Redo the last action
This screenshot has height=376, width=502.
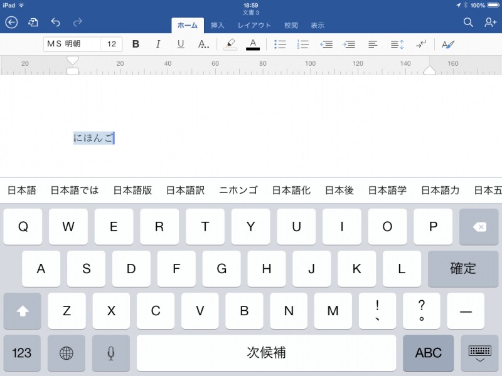pos(78,22)
